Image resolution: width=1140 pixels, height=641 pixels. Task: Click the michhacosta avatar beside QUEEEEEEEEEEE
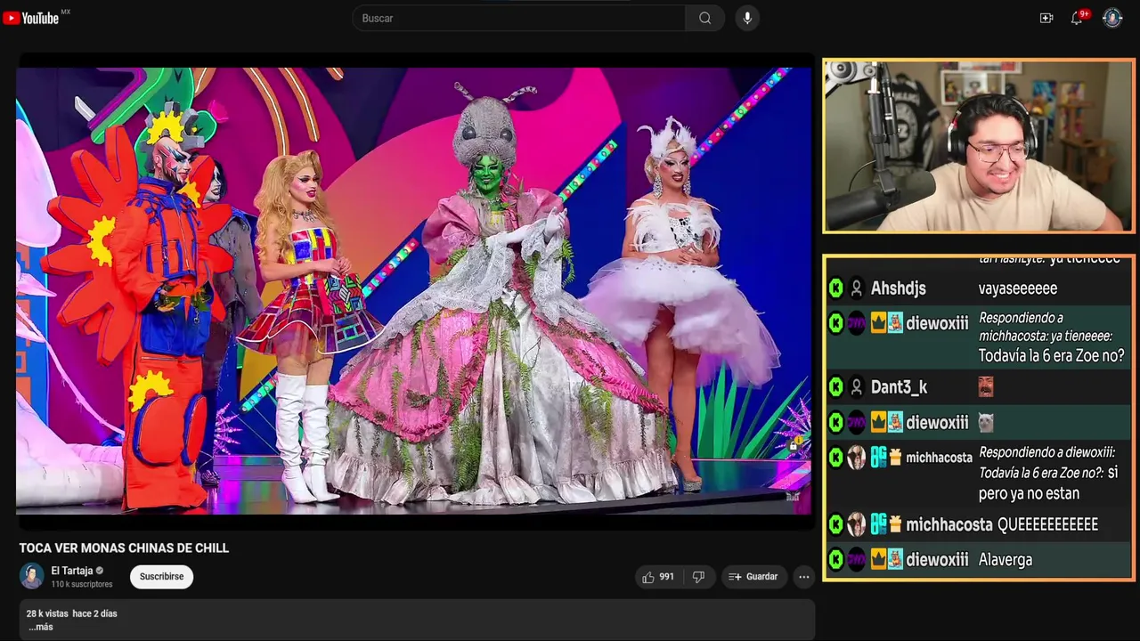pos(856,524)
